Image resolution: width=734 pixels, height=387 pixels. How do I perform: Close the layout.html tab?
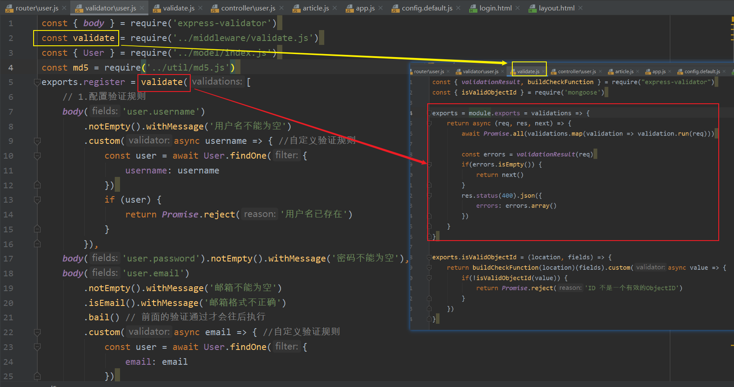[580, 8]
